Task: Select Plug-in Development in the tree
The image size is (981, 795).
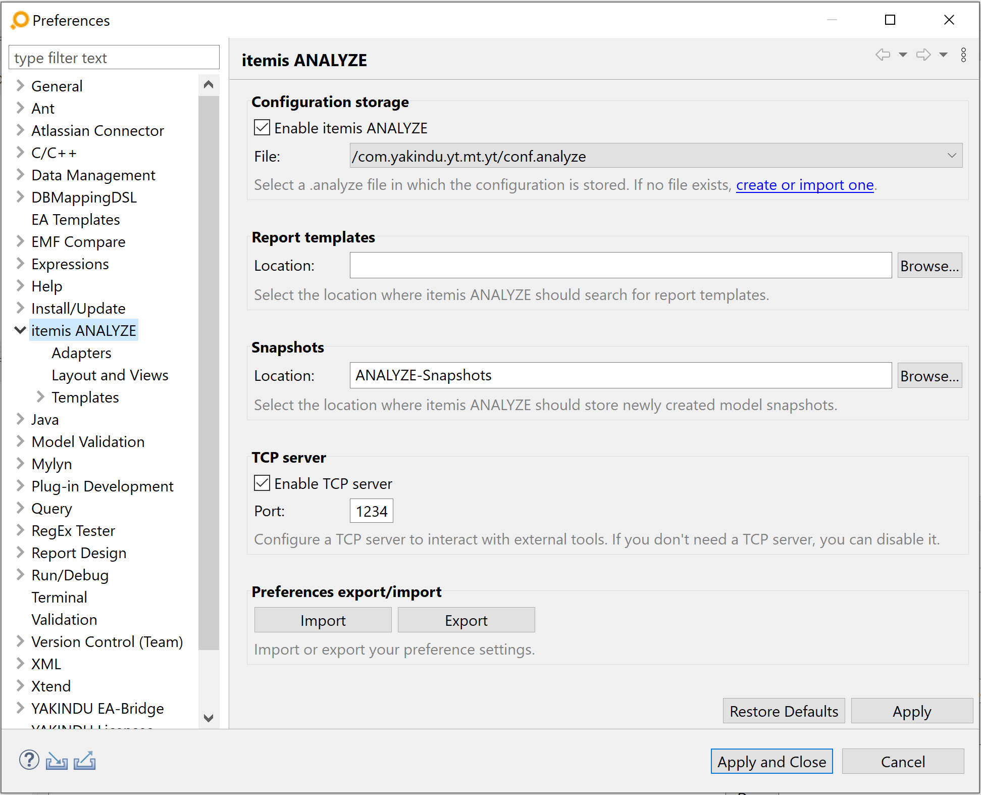Action: point(102,486)
